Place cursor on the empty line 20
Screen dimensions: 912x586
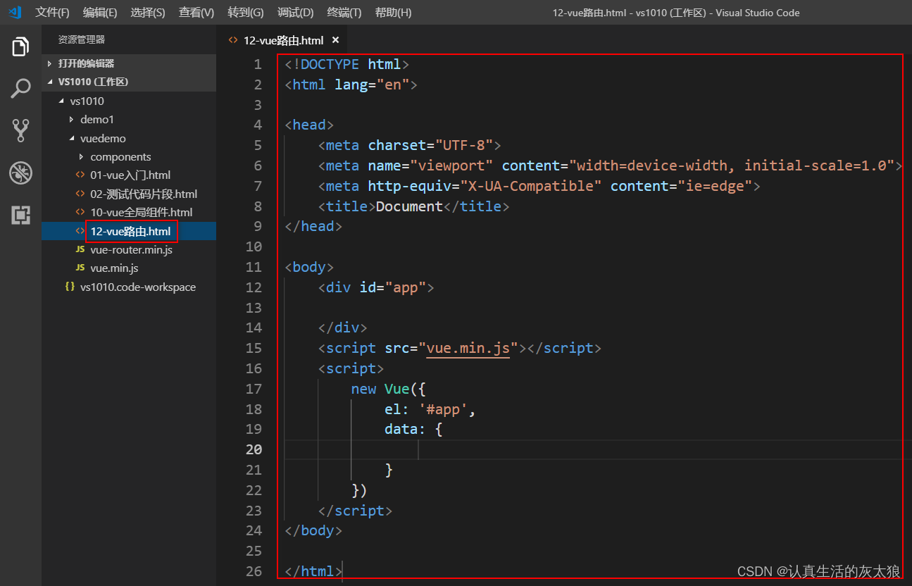point(593,449)
